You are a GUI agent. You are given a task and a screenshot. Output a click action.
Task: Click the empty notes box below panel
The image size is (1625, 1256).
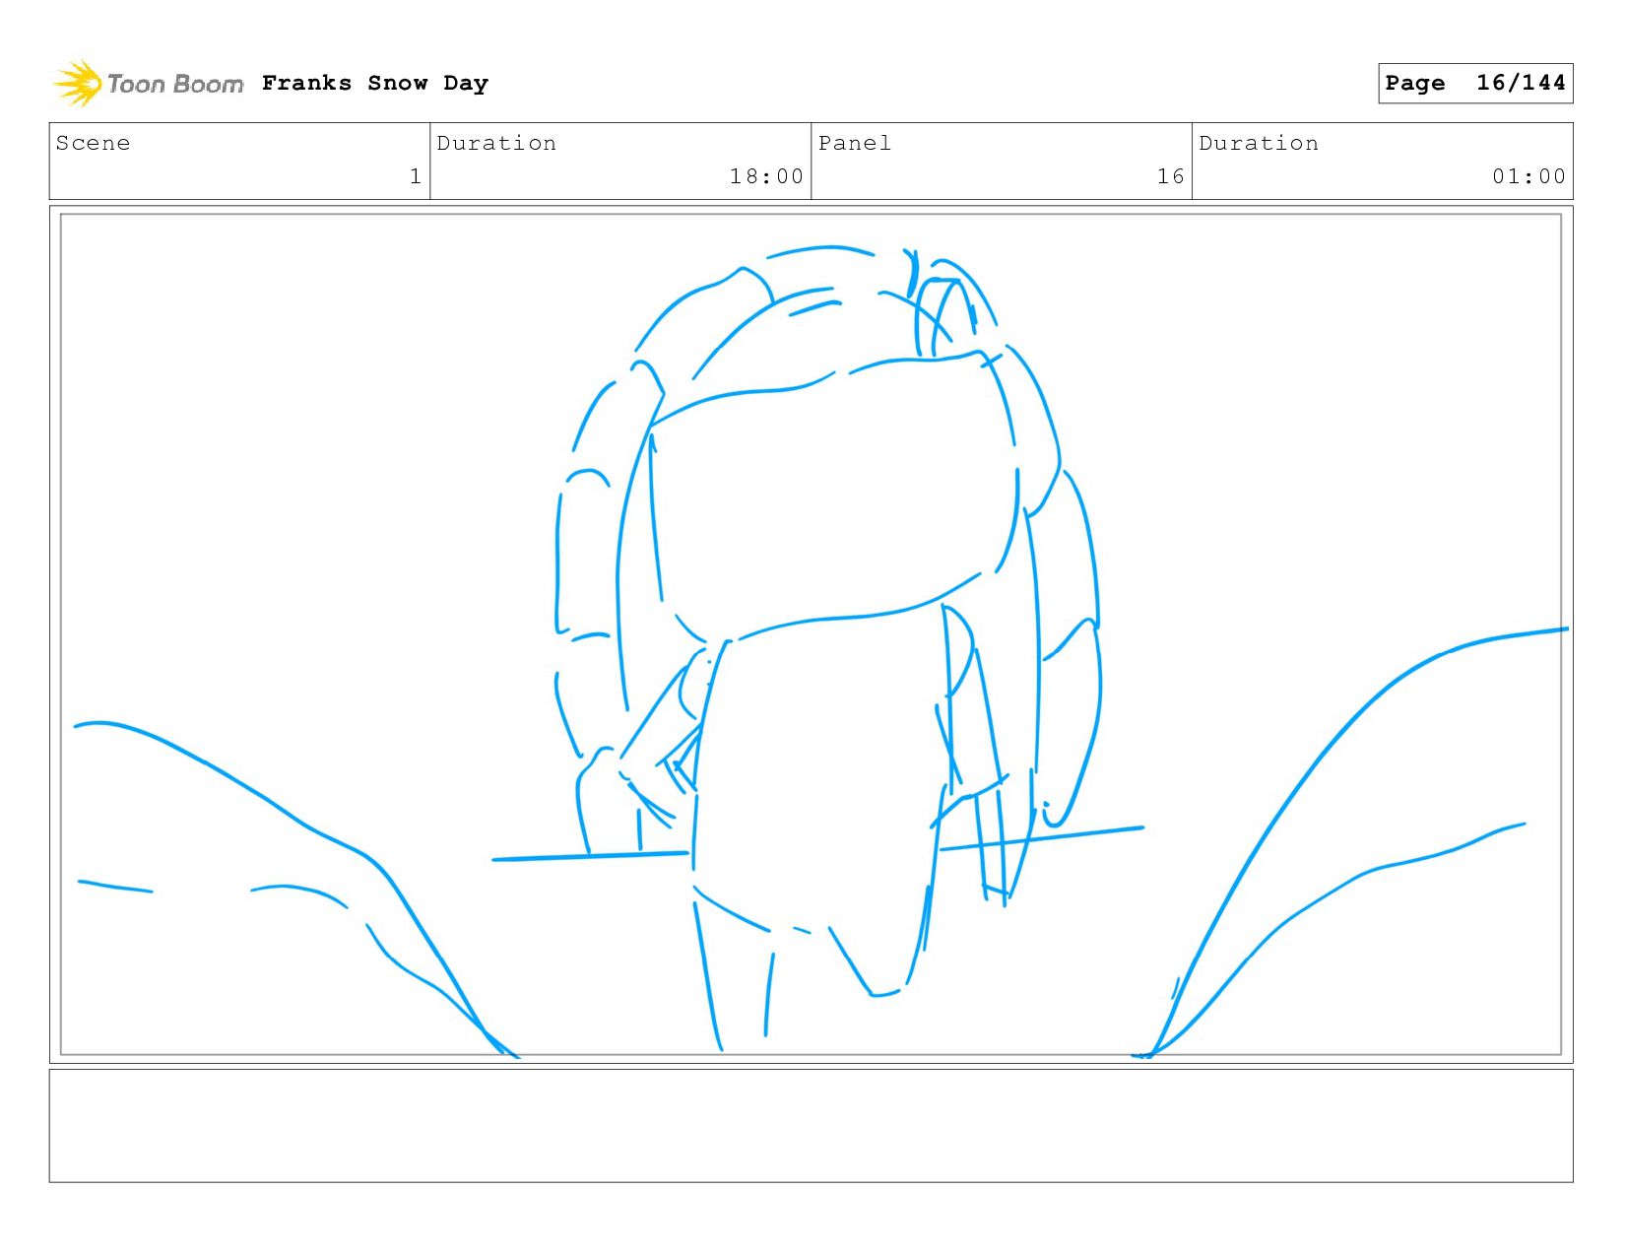[x=811, y=1126]
